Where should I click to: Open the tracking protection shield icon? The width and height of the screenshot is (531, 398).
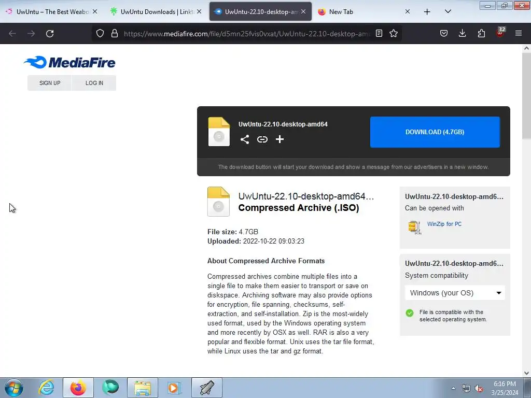[x=100, y=34]
